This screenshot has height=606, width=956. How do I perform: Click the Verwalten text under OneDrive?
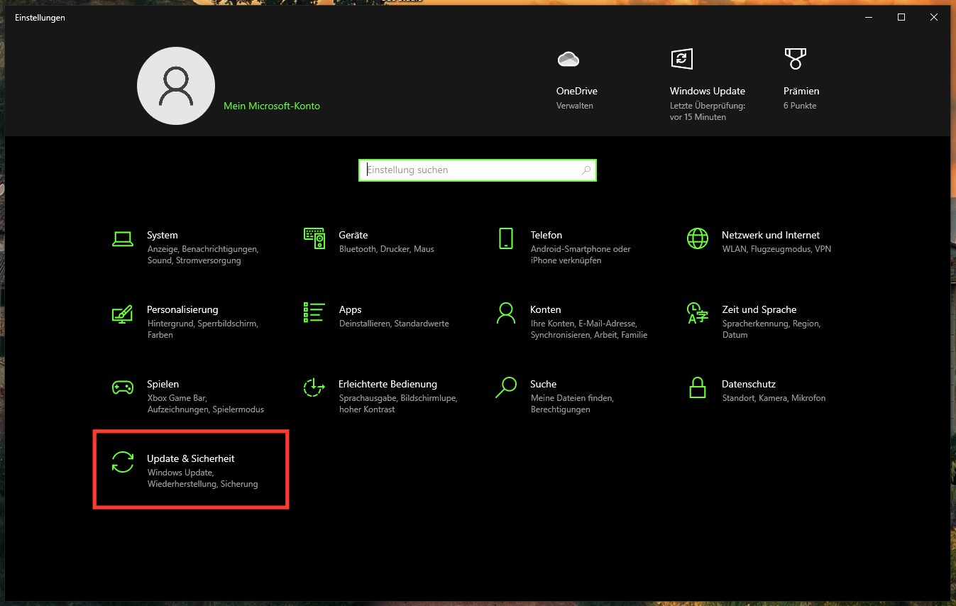575,106
